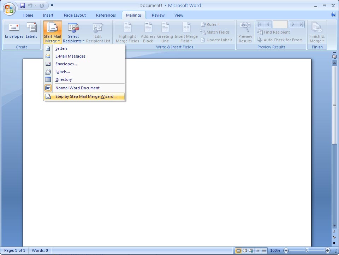Click the Page: 1 of 1 status indicator
Image resolution: width=339 pixels, height=255 pixels.
(x=15, y=250)
